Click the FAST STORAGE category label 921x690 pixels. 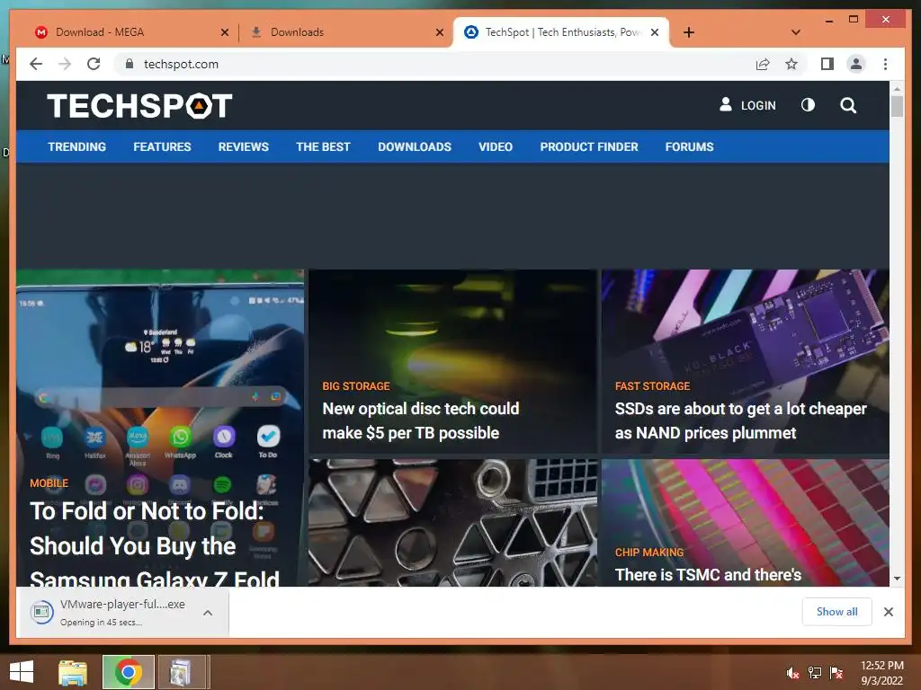click(653, 386)
